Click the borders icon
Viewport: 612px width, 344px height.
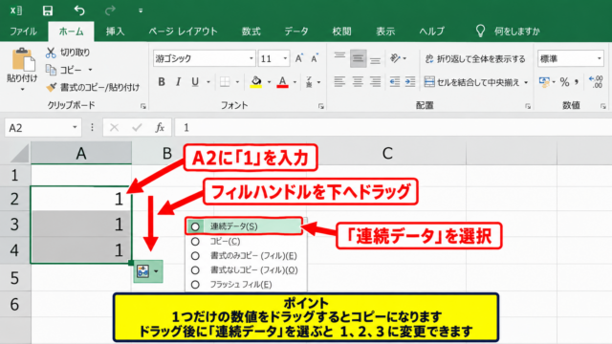pos(225,82)
